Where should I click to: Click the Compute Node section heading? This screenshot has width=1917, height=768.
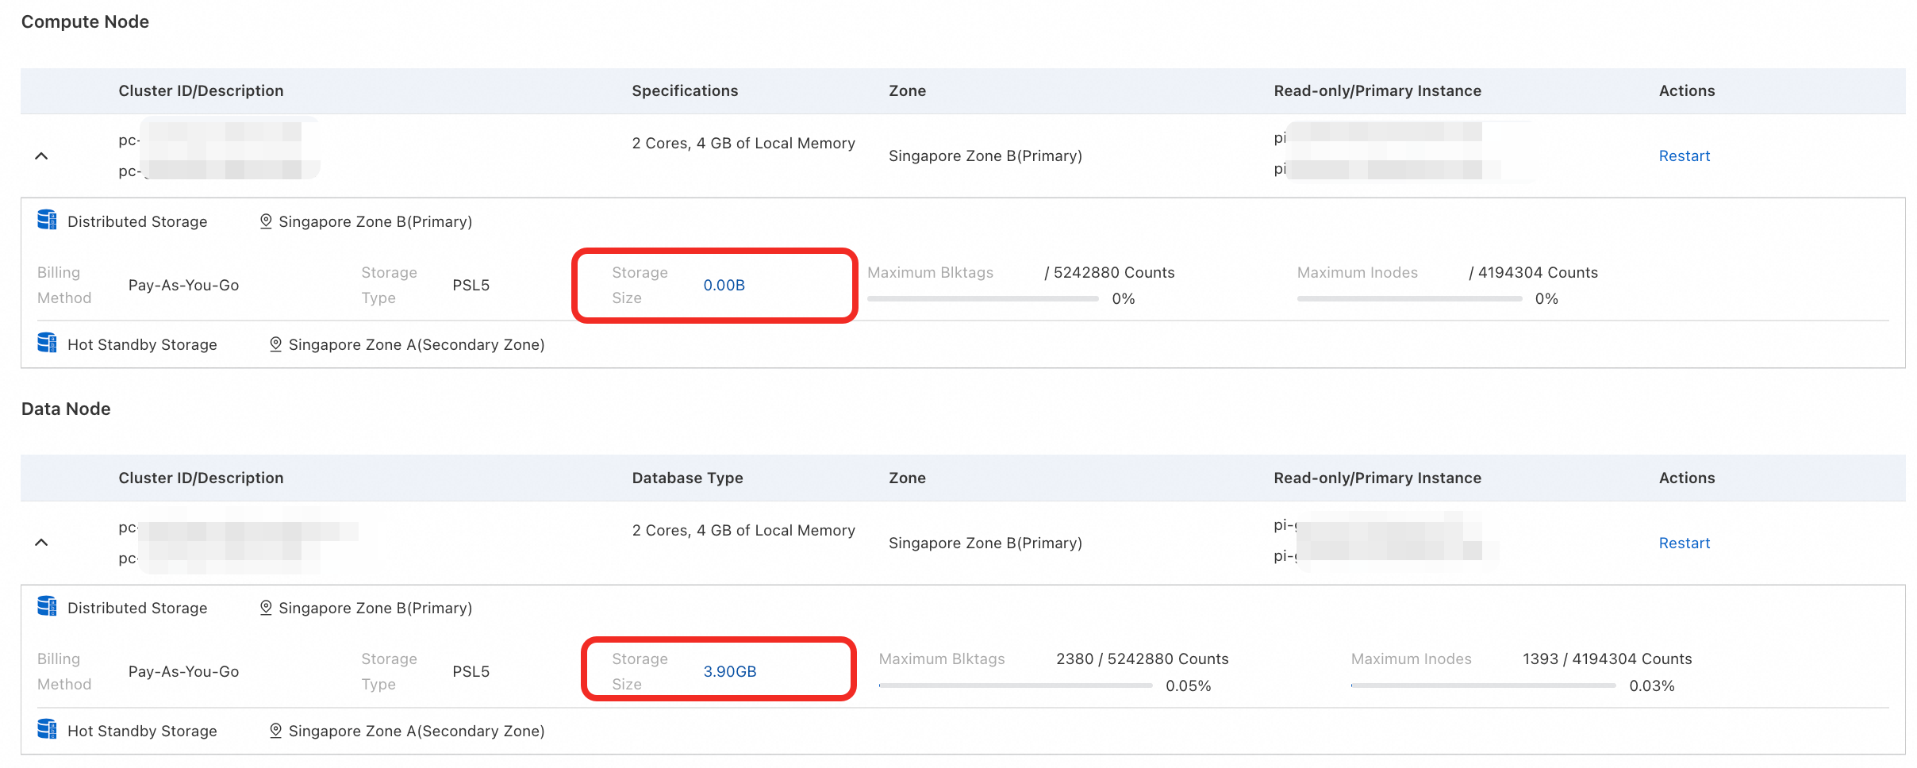tap(85, 22)
